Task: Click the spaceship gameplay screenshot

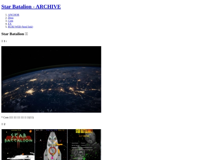Action: click(x=51, y=145)
